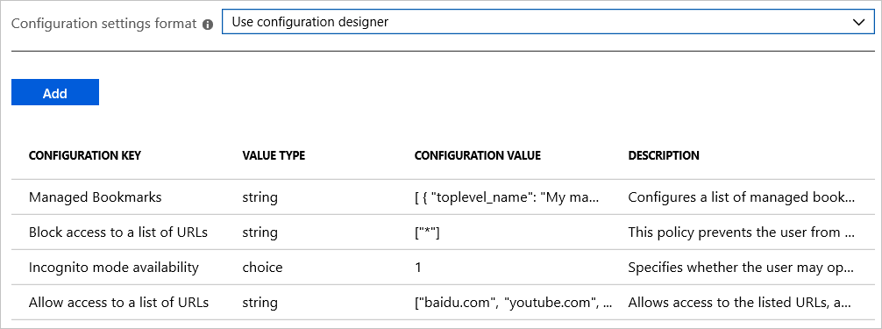The height and width of the screenshot is (329, 882).
Task: Click the choice value type cell
Action: (262, 267)
